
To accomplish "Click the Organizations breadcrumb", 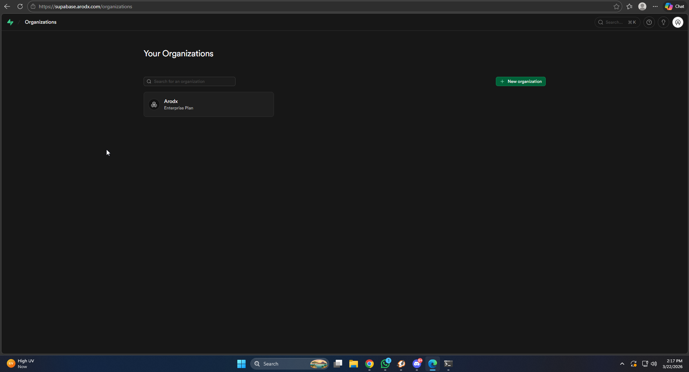I will pyautogui.click(x=41, y=22).
